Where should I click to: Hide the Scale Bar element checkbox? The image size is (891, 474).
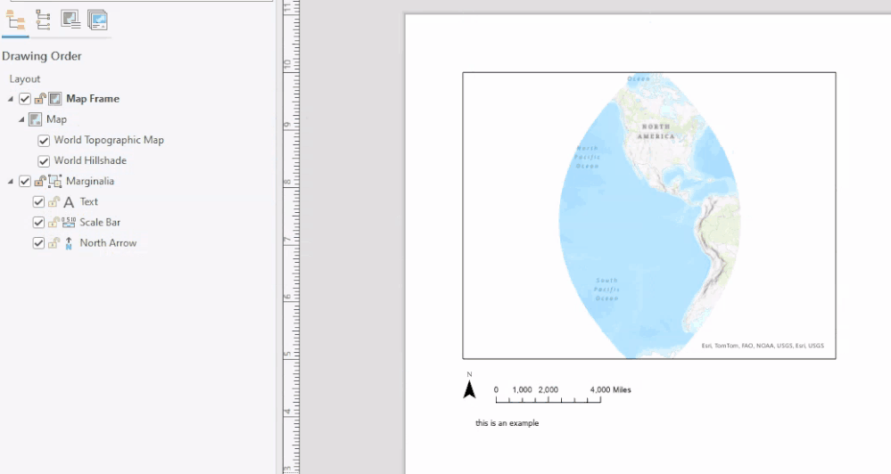pos(38,222)
